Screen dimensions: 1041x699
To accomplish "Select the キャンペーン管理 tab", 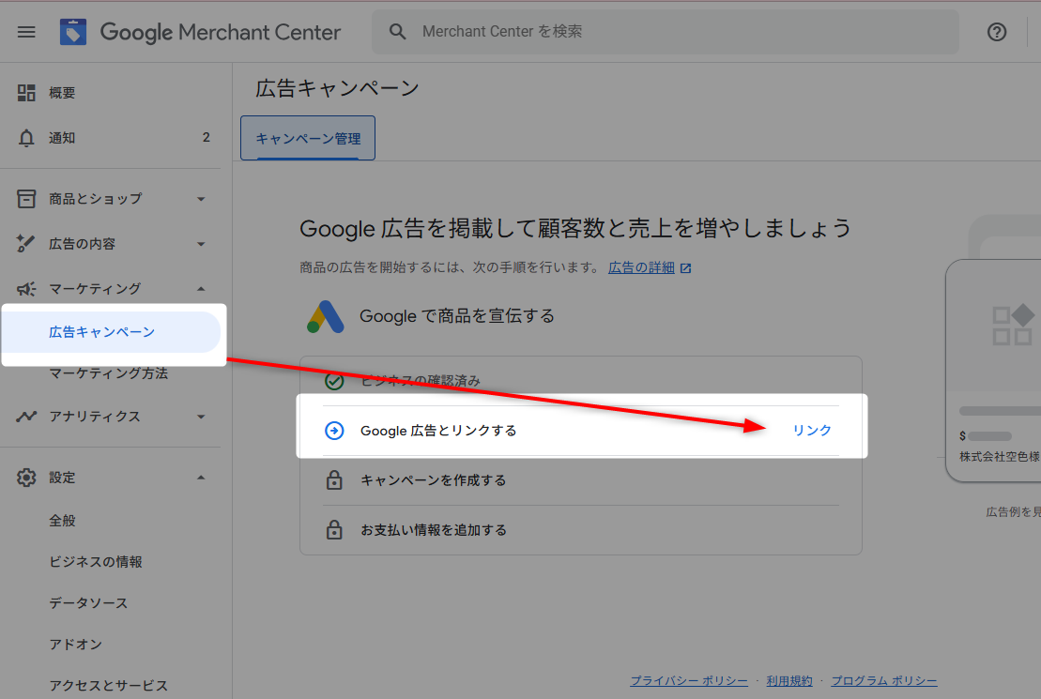I will click(308, 138).
